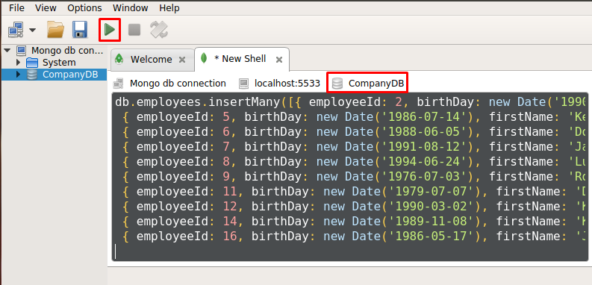The height and width of the screenshot is (285, 592).
Task: Open the Help menu
Action: pyautogui.click(x=169, y=7)
